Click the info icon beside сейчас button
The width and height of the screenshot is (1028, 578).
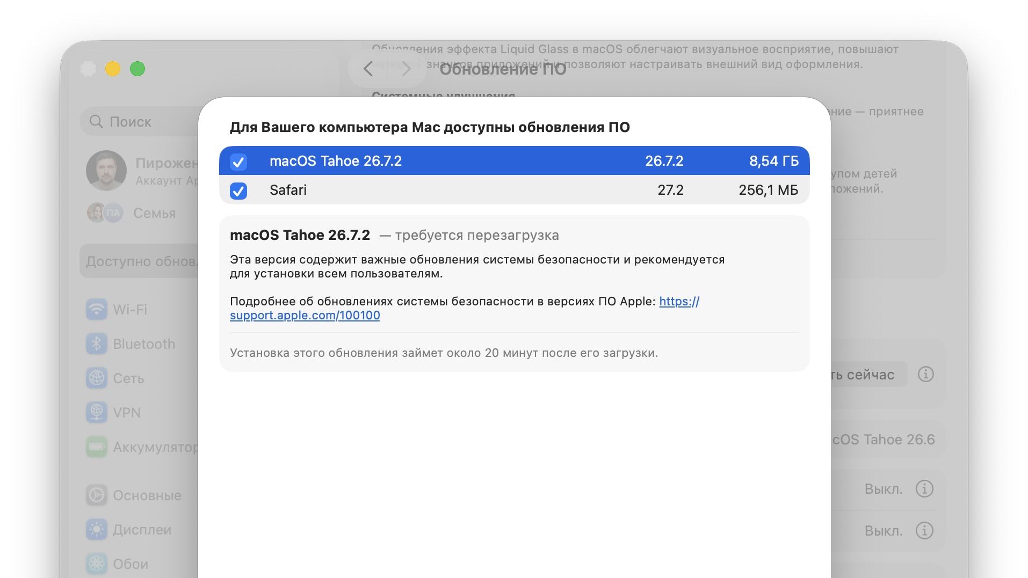pyautogui.click(x=925, y=374)
